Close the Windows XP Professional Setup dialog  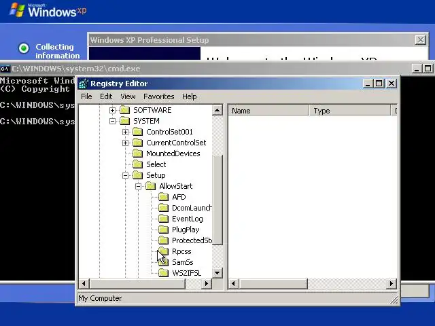point(421,40)
